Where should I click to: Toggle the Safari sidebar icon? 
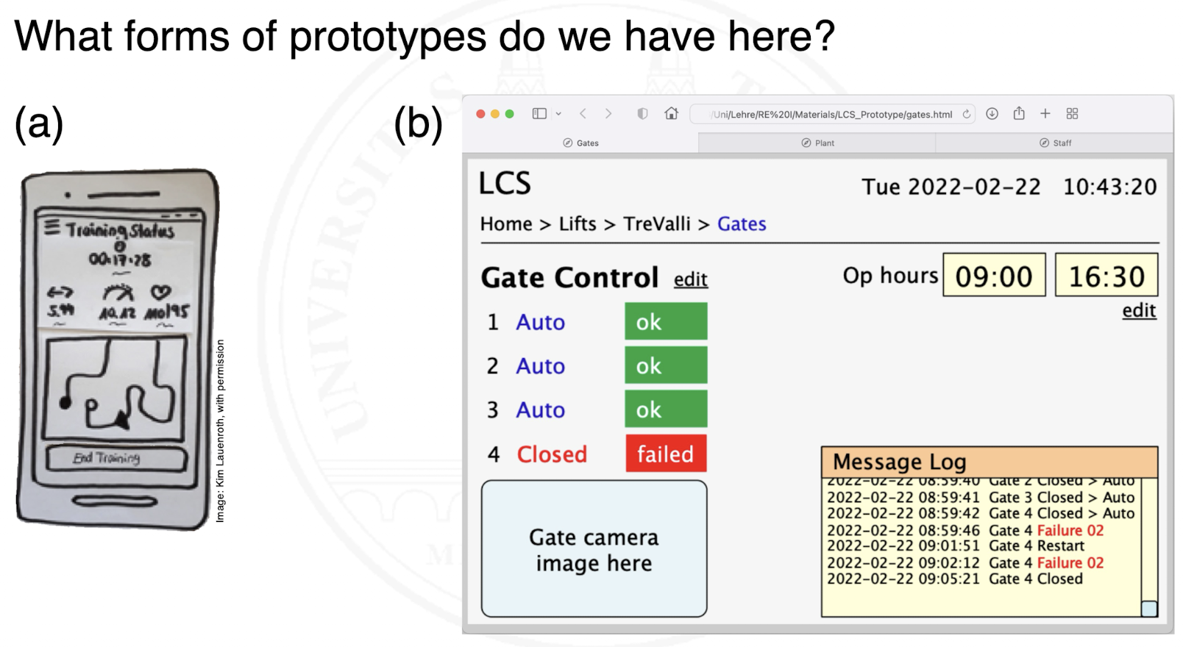click(539, 114)
